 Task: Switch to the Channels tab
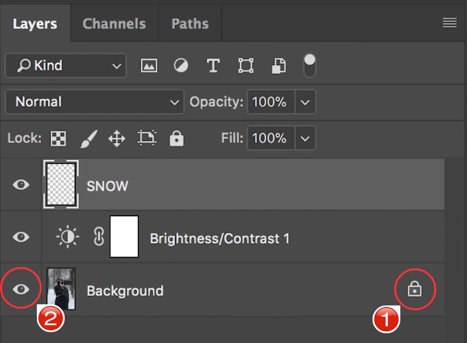tap(114, 23)
